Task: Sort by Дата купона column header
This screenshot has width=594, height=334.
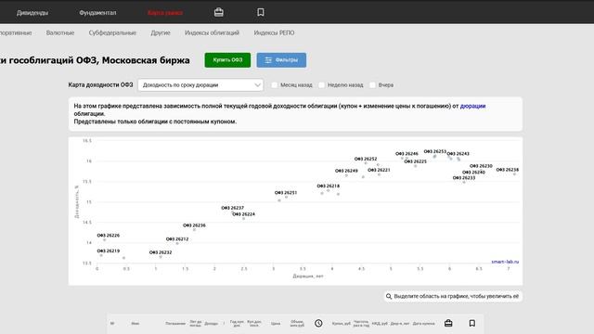Action: (x=424, y=324)
